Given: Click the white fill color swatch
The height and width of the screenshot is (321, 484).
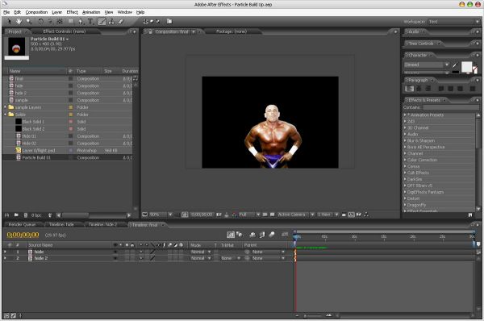Looking at the screenshot, I should coord(466,66).
